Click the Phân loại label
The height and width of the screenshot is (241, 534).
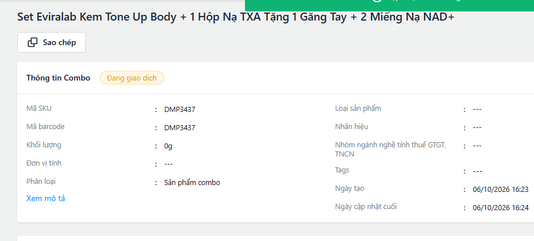tap(41, 182)
